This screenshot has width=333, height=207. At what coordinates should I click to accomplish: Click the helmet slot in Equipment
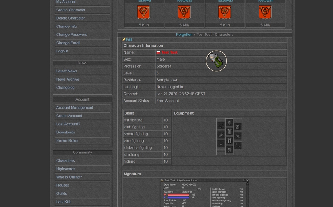tap(229, 123)
